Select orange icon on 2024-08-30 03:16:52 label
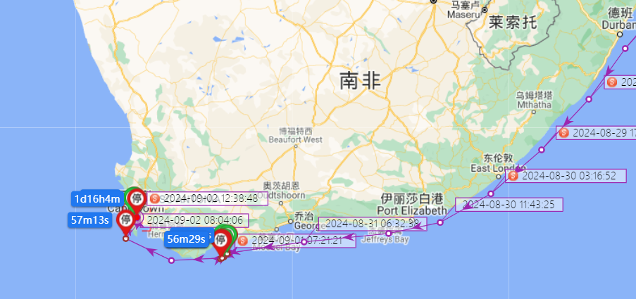This screenshot has width=636, height=299. (x=513, y=176)
